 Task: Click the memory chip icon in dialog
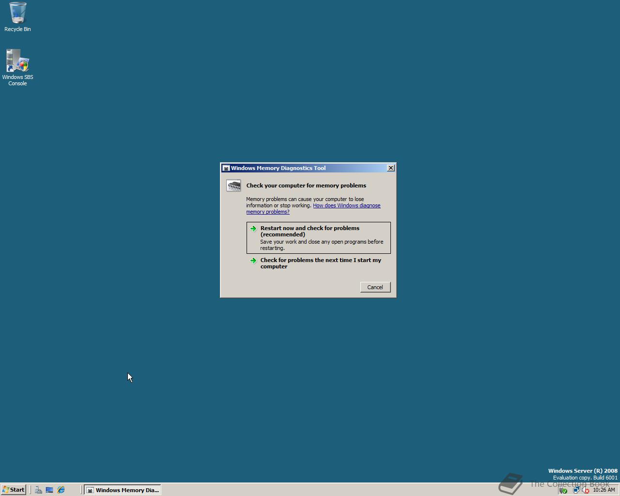(x=233, y=186)
